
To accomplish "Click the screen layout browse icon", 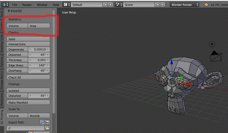I will click(x=67, y=5).
